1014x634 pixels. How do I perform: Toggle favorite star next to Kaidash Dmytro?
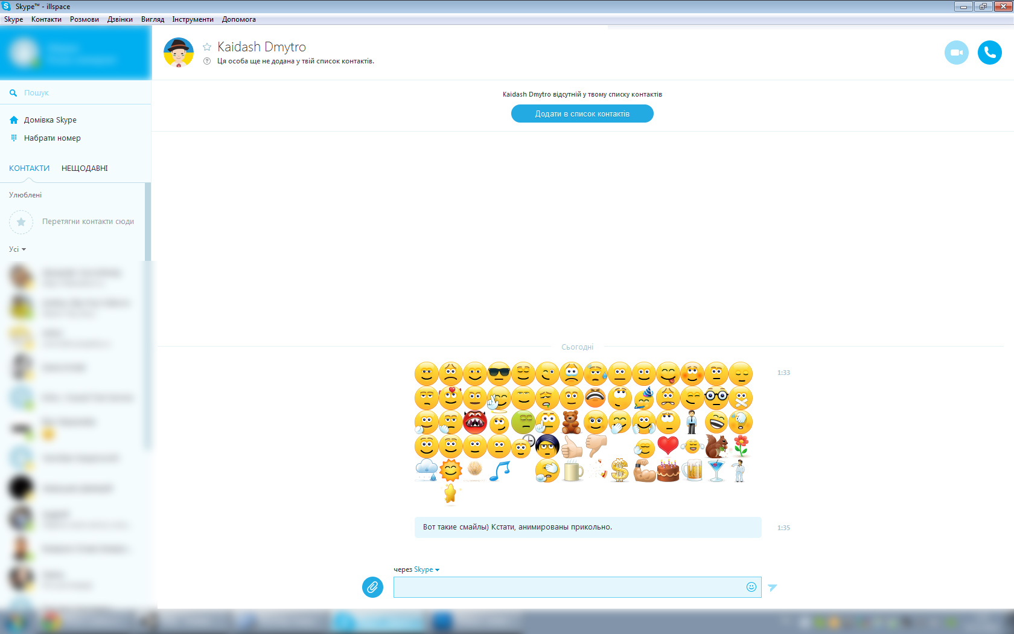point(207,47)
